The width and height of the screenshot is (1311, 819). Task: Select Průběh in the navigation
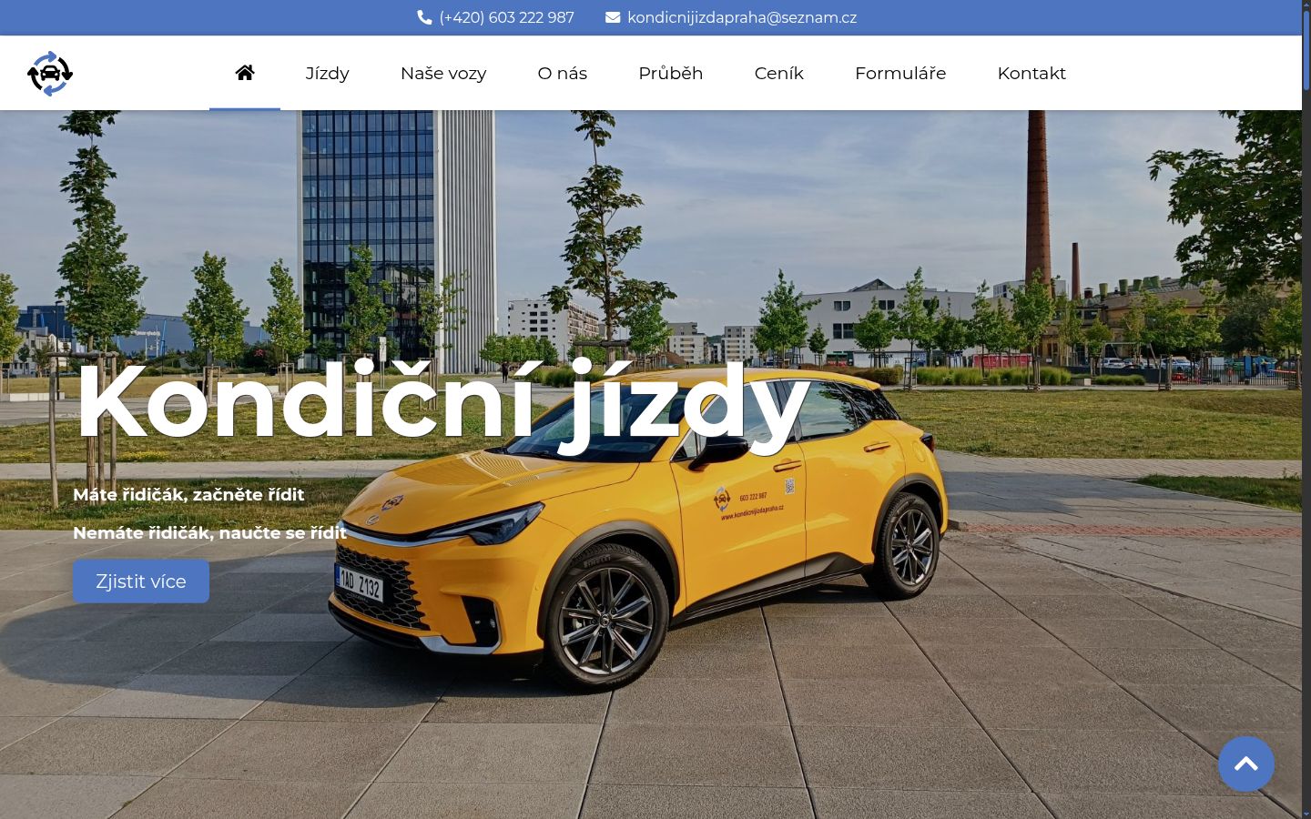pyautogui.click(x=671, y=73)
